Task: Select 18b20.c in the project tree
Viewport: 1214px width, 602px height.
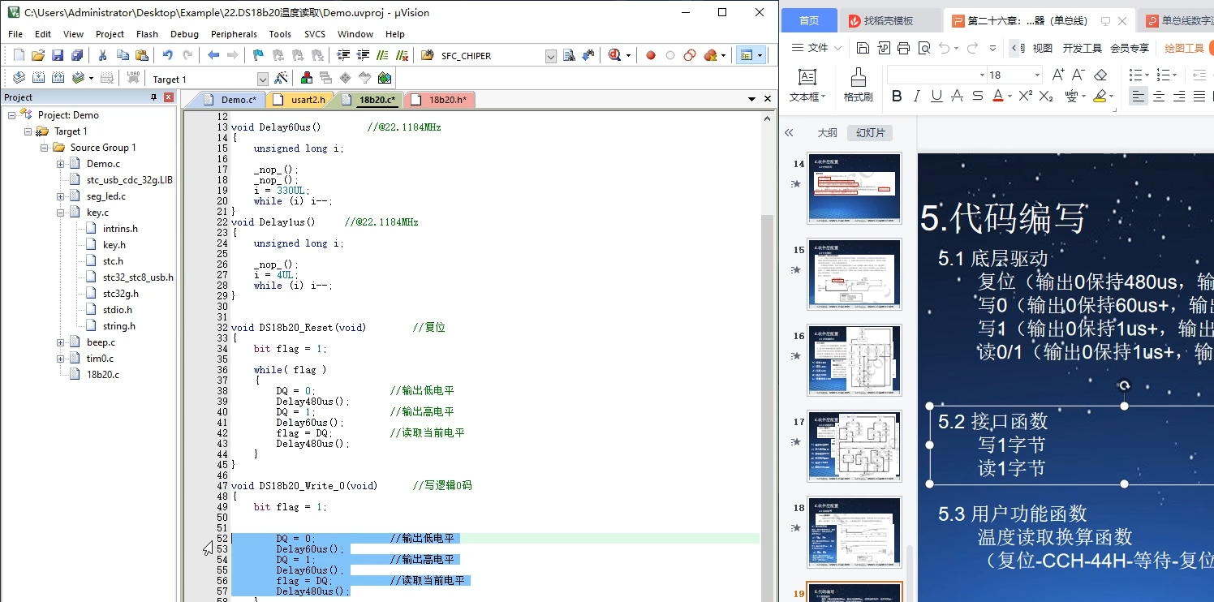Action: pos(102,375)
